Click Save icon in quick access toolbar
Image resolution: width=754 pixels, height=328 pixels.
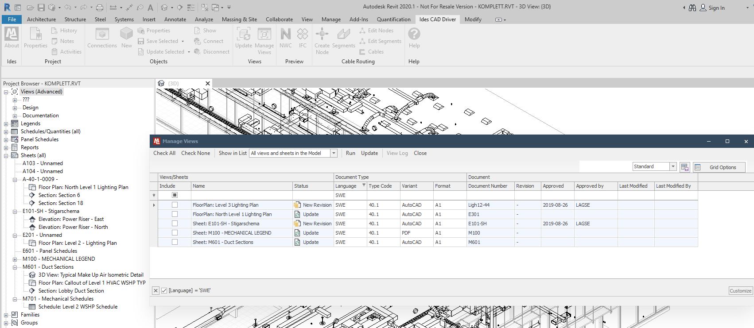coord(41,8)
